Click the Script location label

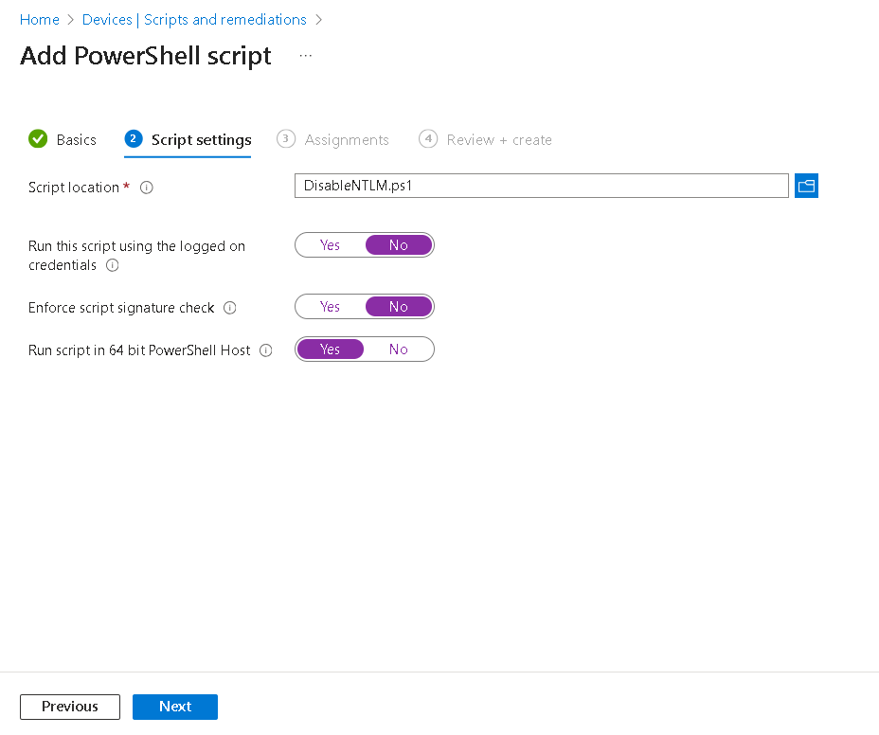coord(74,188)
